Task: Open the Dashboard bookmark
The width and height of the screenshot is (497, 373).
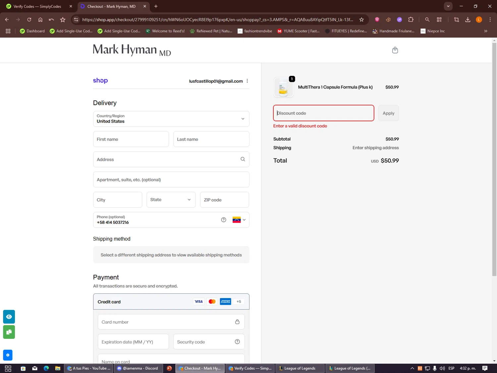Action: 32,31
